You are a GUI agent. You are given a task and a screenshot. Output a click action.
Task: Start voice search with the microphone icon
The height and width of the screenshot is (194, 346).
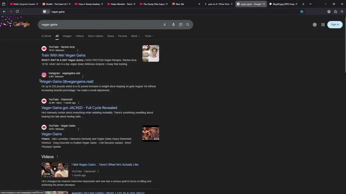[173, 25]
